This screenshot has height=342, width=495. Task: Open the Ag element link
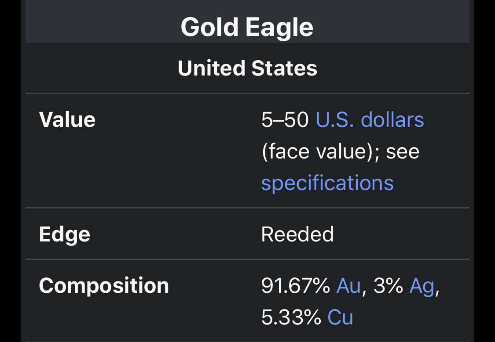pyautogui.click(x=422, y=286)
